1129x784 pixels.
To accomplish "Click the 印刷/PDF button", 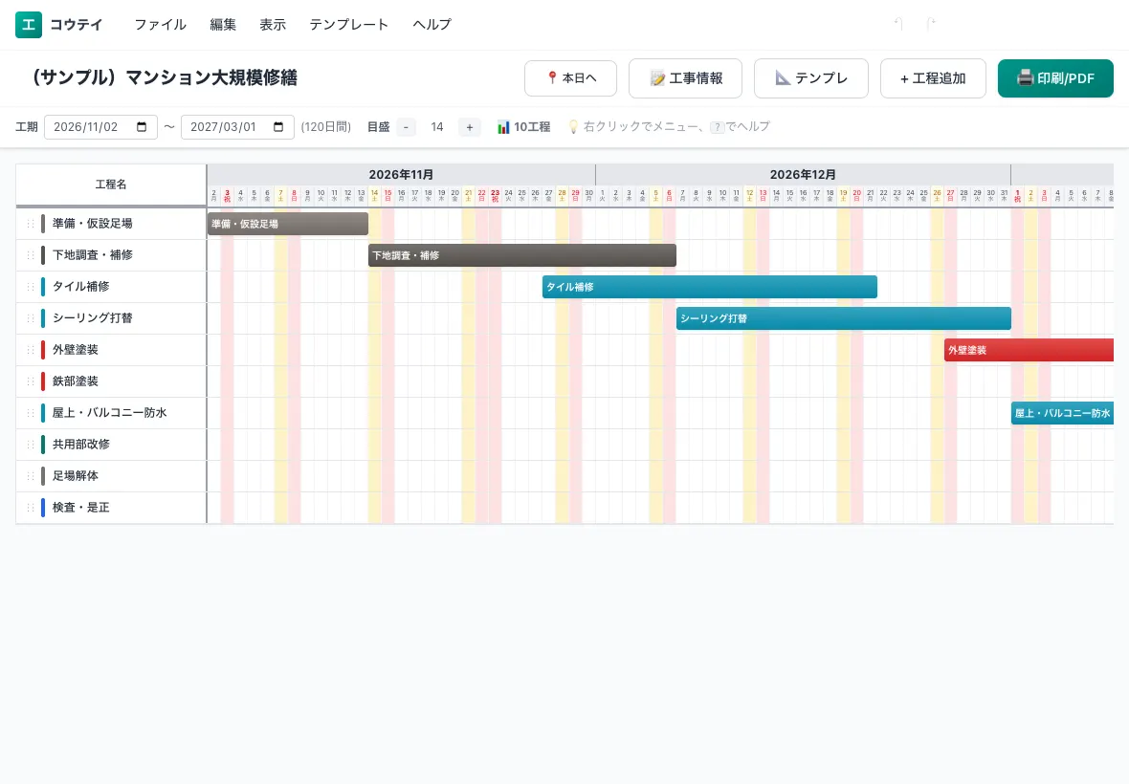I will pos(1054,77).
